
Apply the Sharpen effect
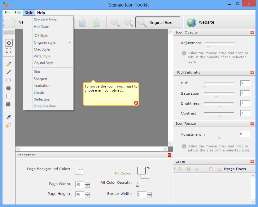[x=48, y=79]
